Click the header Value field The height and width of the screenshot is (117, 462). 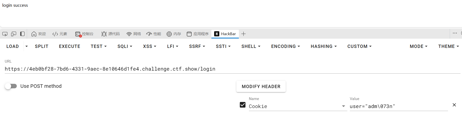[399, 107]
